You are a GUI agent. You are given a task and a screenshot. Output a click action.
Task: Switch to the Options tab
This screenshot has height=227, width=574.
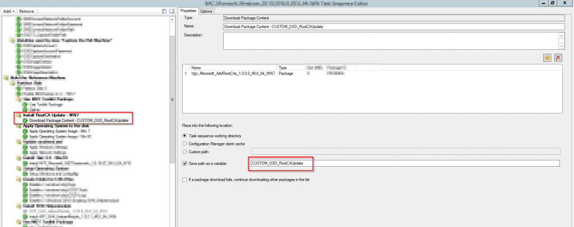(x=206, y=11)
